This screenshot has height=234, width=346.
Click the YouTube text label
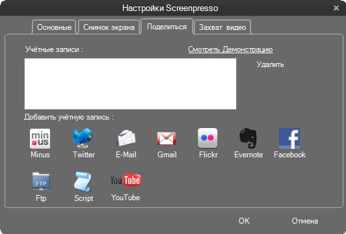click(126, 198)
